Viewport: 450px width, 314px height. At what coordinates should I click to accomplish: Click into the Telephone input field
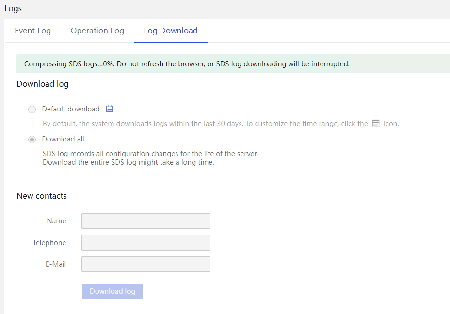tap(146, 243)
